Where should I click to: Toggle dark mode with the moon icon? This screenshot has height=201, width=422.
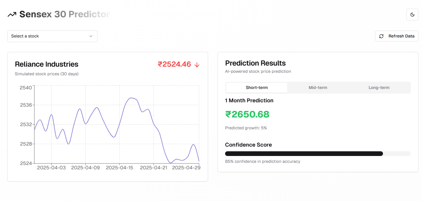point(412,14)
